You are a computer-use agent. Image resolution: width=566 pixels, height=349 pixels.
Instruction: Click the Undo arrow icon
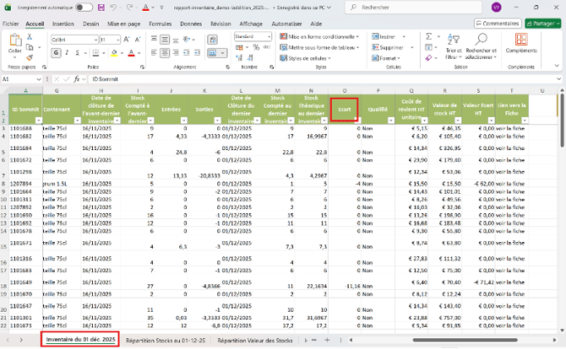click(113, 7)
